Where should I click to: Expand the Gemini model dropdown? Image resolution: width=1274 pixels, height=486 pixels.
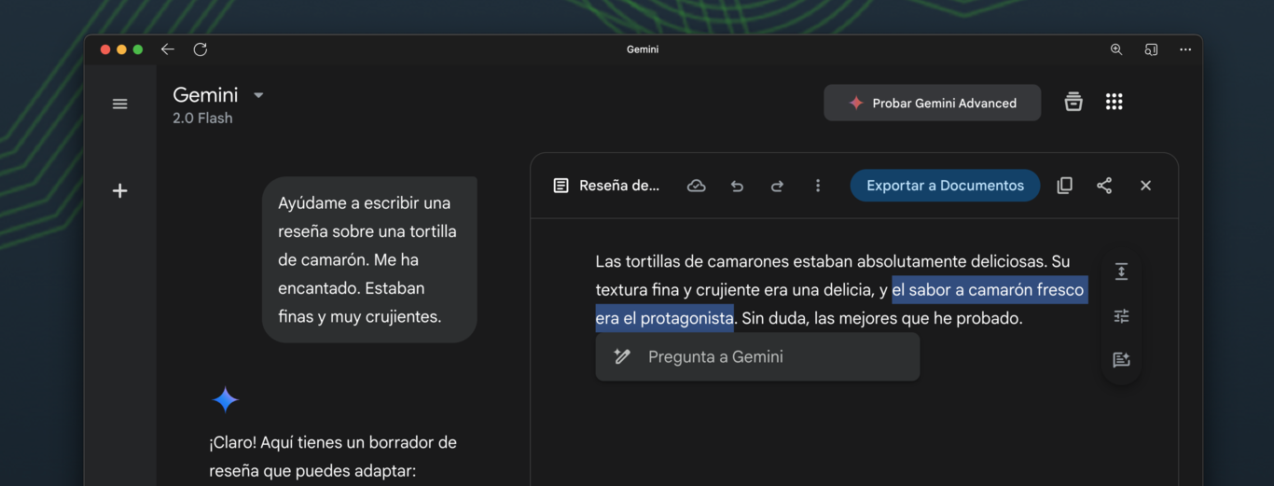(x=258, y=95)
